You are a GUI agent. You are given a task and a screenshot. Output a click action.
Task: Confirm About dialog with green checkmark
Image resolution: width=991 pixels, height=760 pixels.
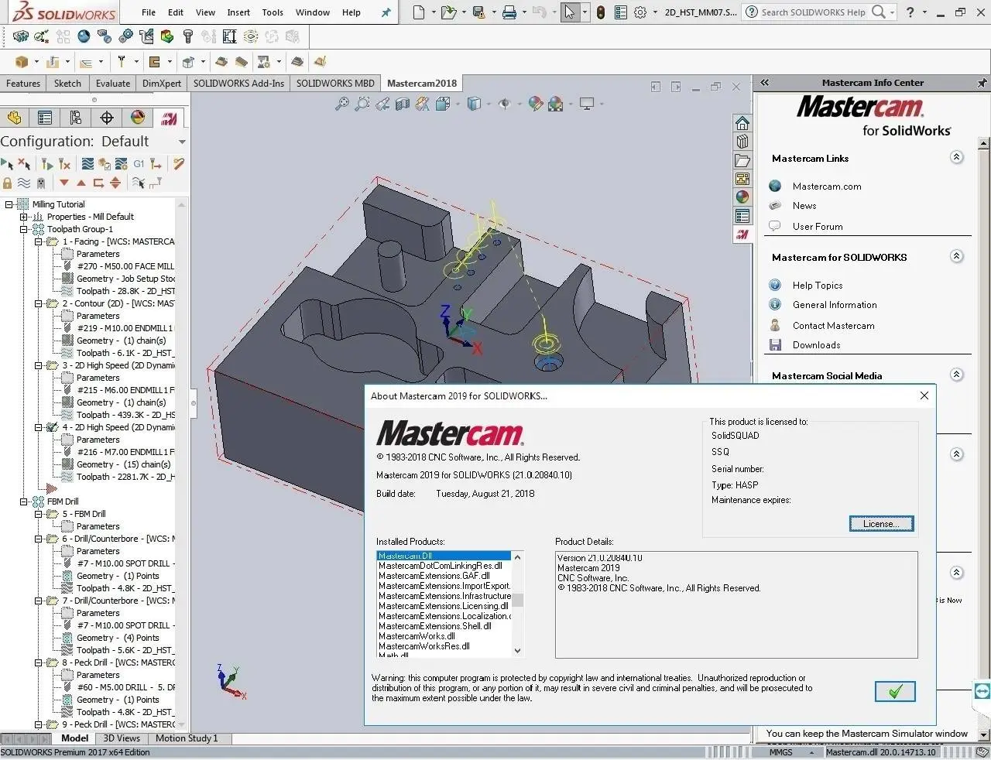(x=895, y=691)
